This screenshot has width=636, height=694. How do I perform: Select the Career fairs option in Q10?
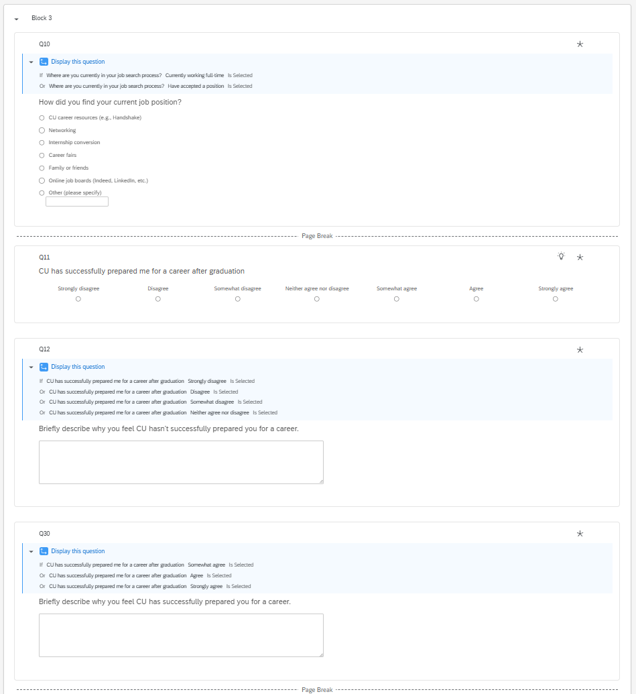[x=42, y=155]
